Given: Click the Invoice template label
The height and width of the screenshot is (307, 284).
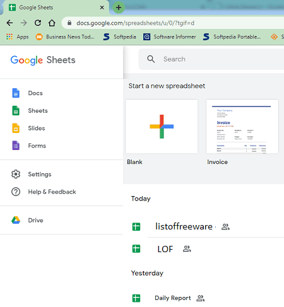Looking at the screenshot, I should coord(217,162).
